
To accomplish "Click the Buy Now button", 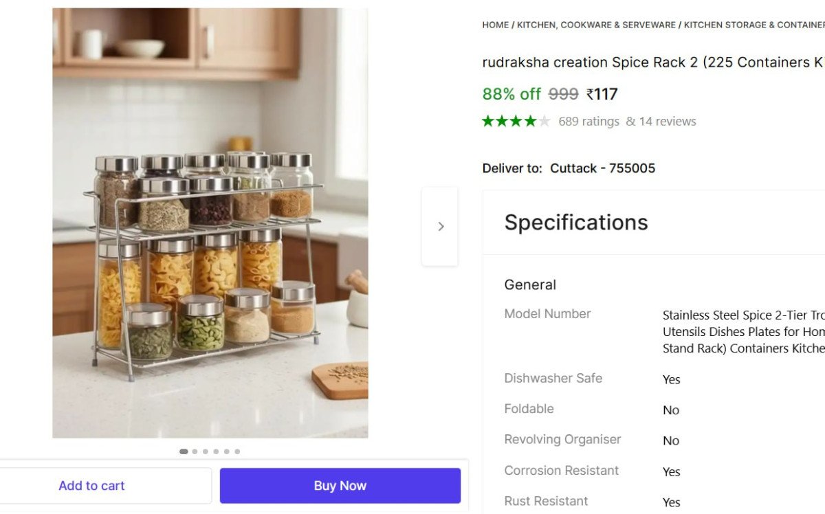I will pos(340,485).
